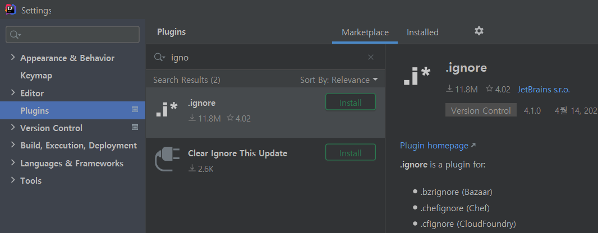
Task: Click the project-level icon beside Plugins
Action: click(x=135, y=109)
